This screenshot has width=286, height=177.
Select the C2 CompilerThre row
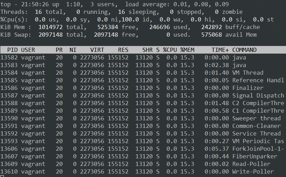pos(258,103)
